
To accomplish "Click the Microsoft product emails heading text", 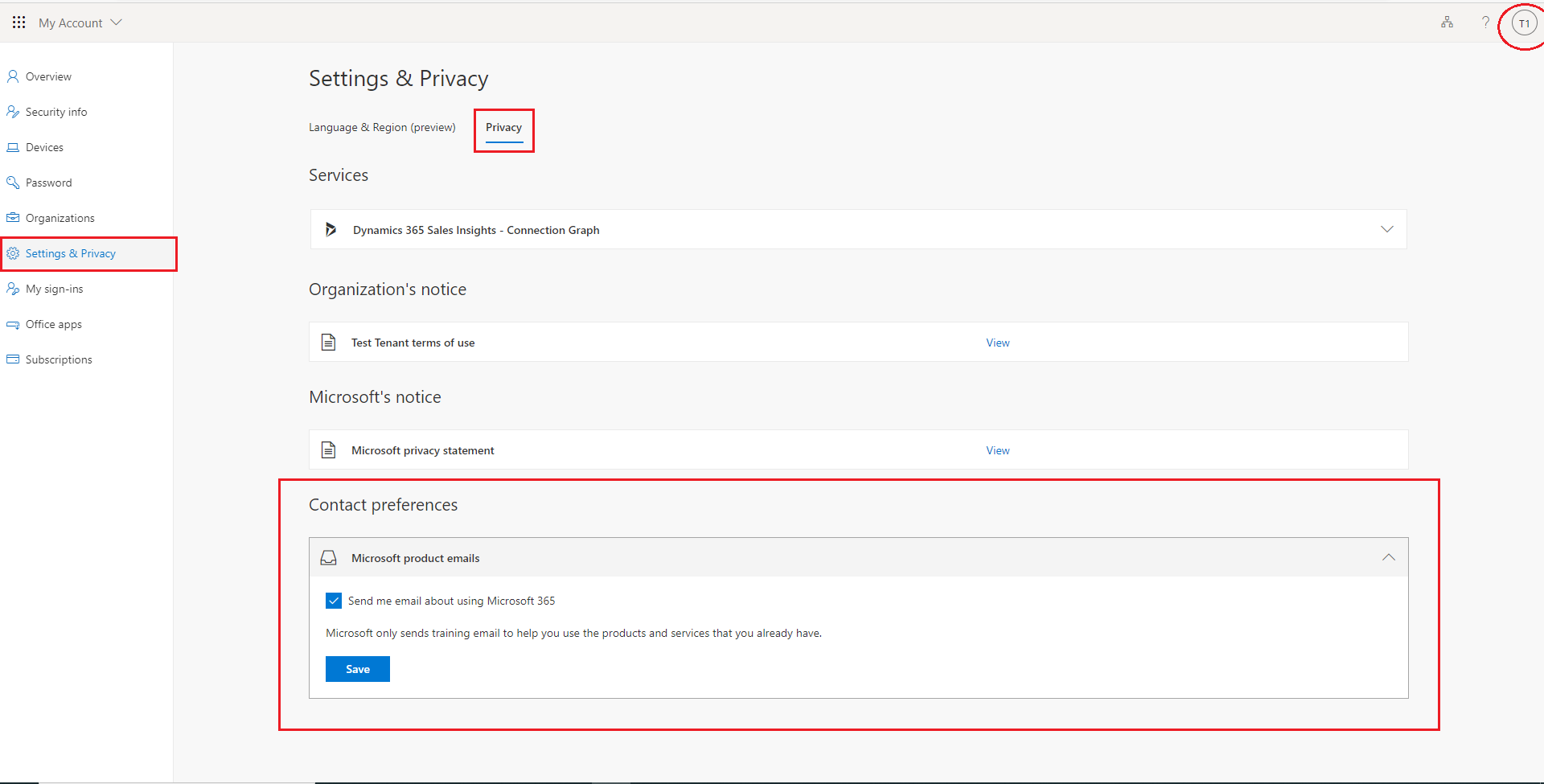I will coord(415,558).
